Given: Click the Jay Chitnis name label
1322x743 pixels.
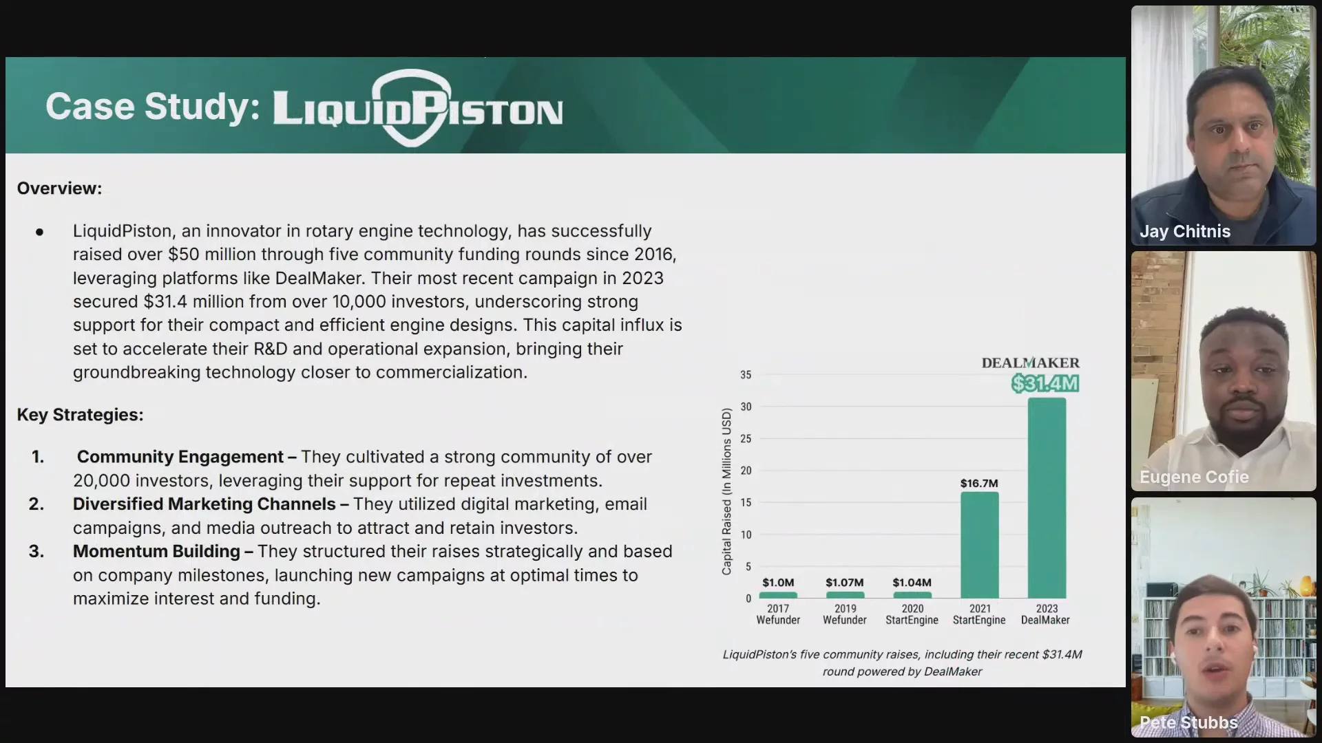Looking at the screenshot, I should [1185, 231].
